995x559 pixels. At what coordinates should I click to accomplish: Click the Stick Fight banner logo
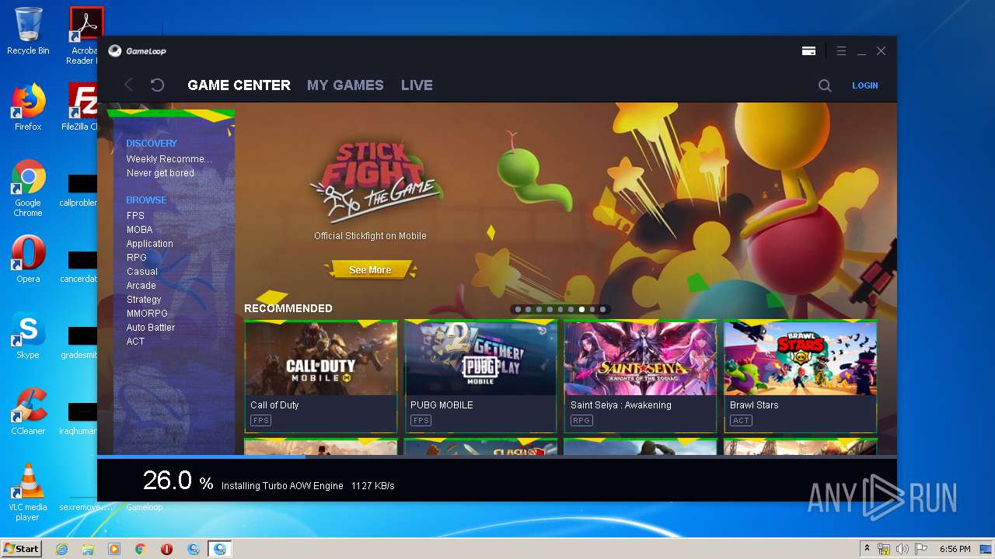pos(375,181)
